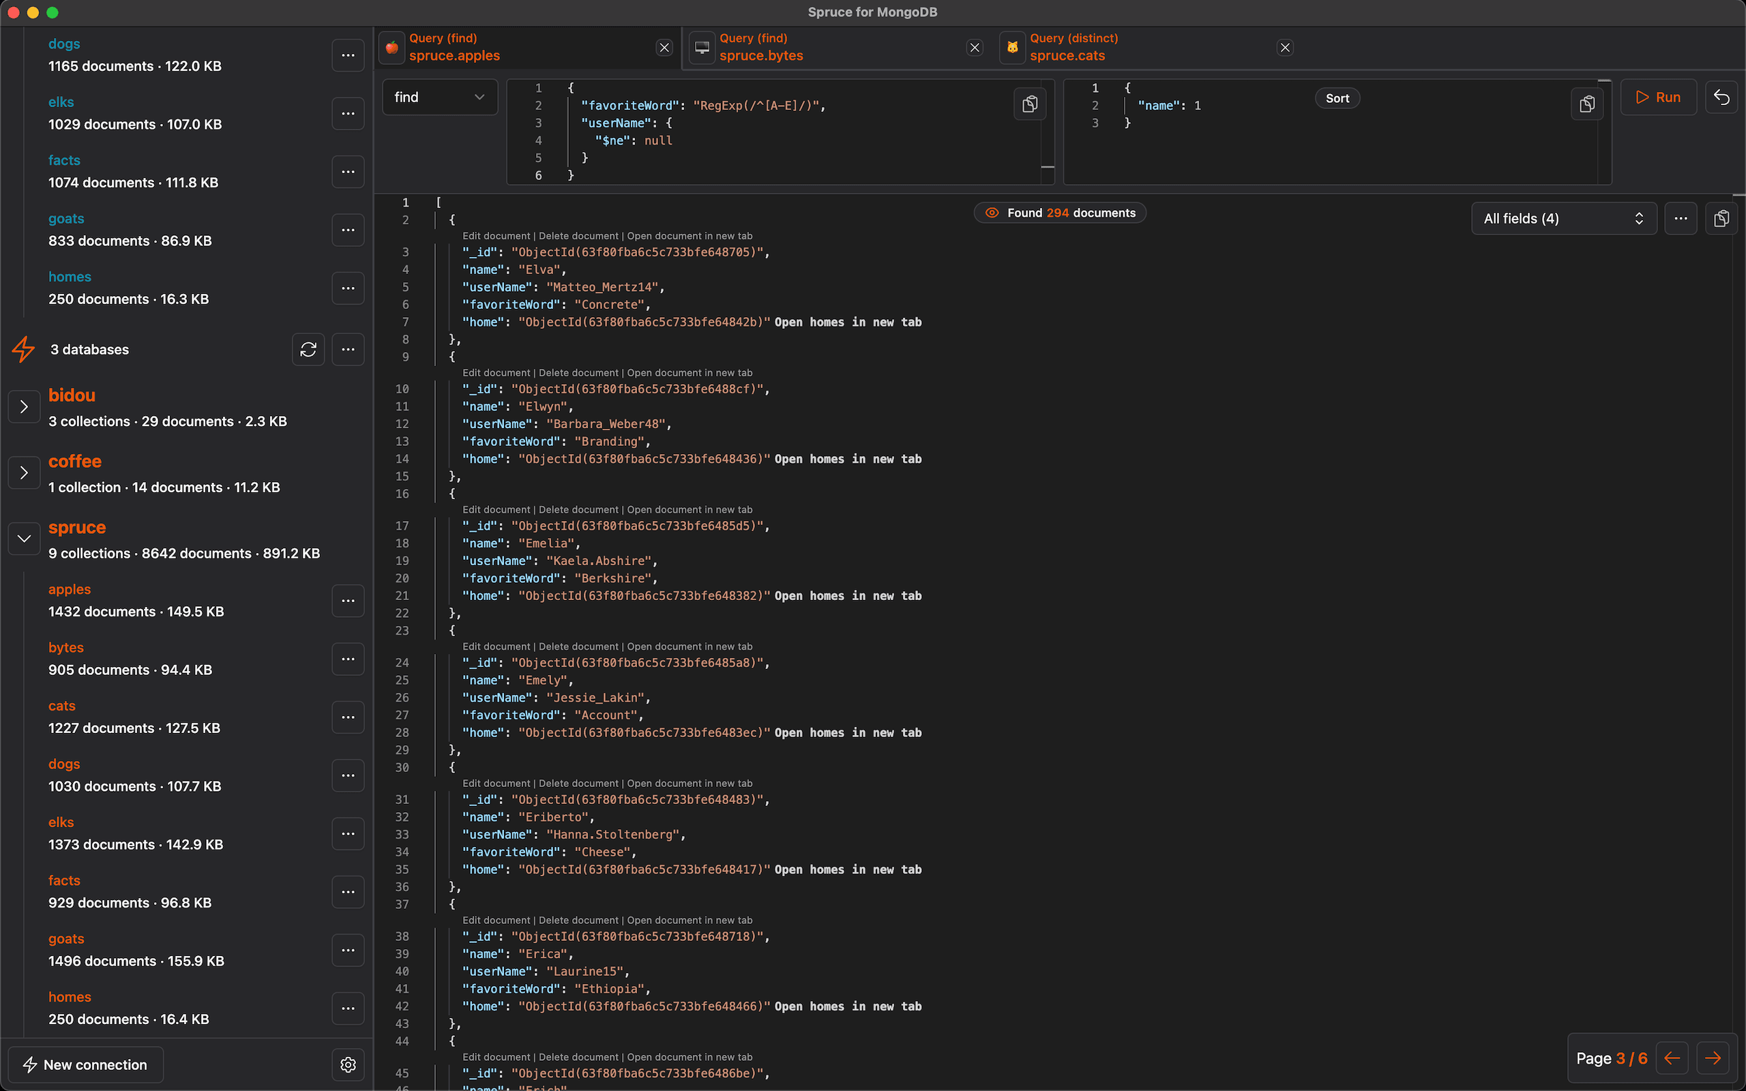The height and width of the screenshot is (1091, 1746).
Task: Expand the bidou database
Action: tap(24, 407)
